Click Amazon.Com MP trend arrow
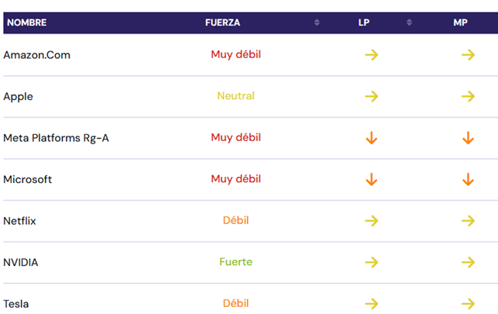Image resolution: width=498 pixels, height=314 pixels. click(x=467, y=55)
